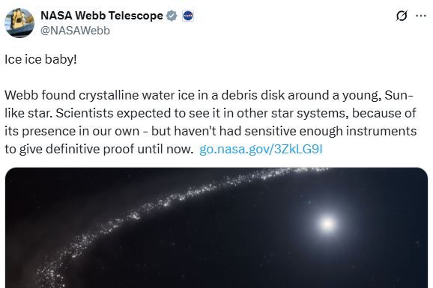Click the word "Telescope" in the display name
The width and height of the screenshot is (433, 288).
136,16
